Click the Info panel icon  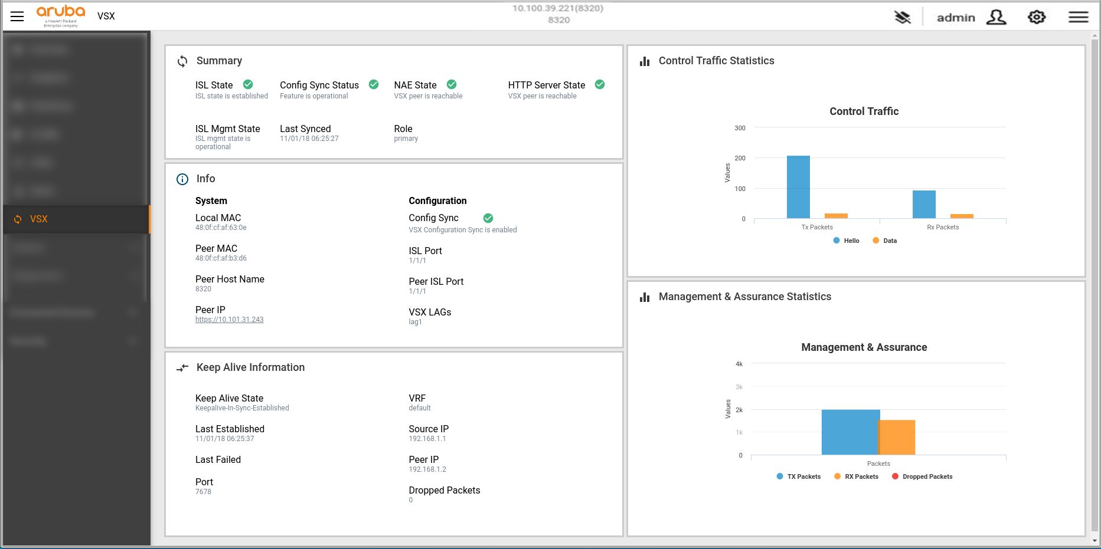182,179
